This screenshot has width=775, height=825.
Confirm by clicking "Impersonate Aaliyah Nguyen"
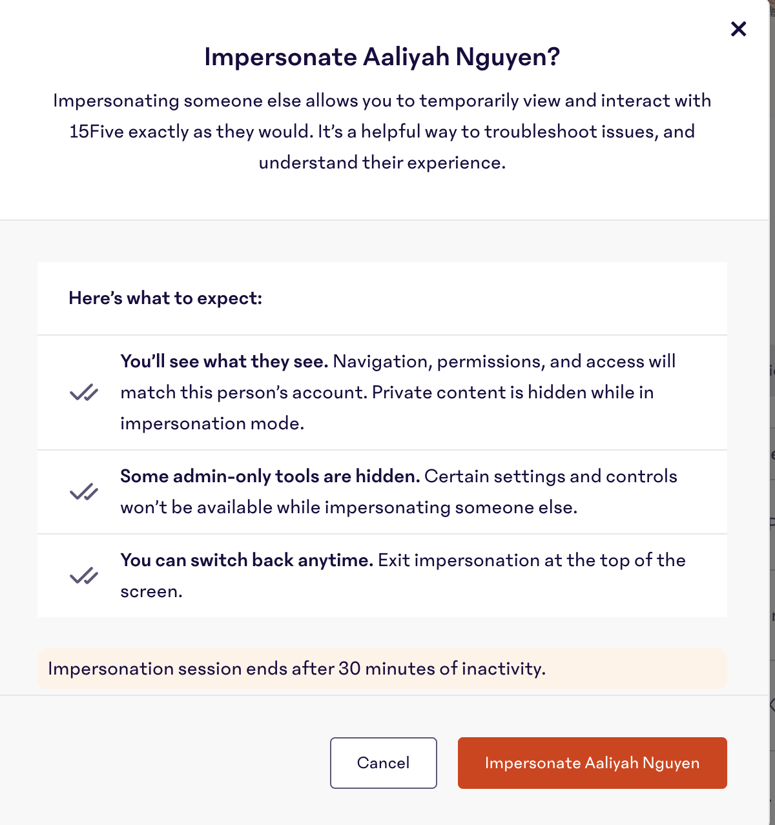coord(592,763)
